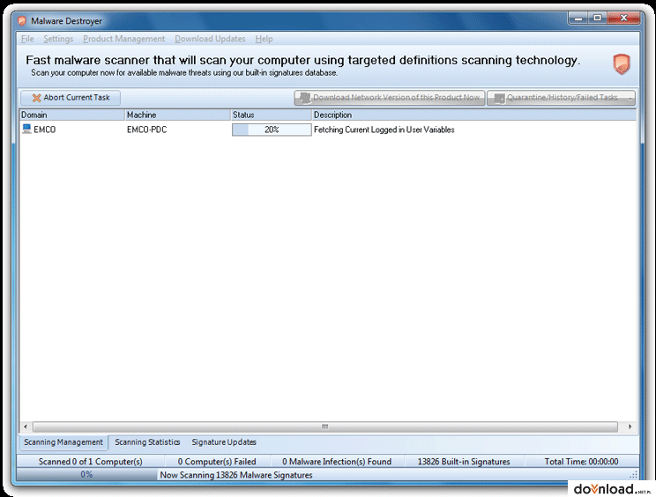Click '0 Malware Infection(s) Found' status entry
Viewport: 656px width, 497px height.
[x=337, y=462]
